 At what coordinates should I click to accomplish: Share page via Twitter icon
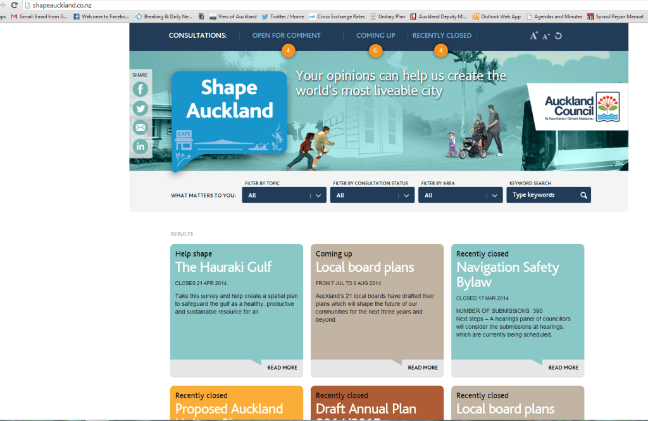pyautogui.click(x=140, y=108)
